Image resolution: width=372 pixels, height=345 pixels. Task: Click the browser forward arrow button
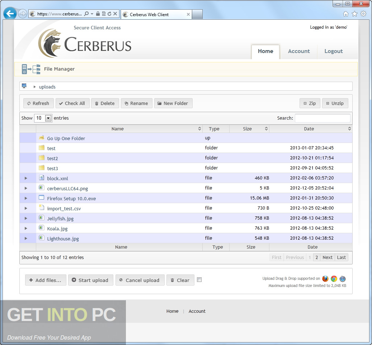(23, 14)
